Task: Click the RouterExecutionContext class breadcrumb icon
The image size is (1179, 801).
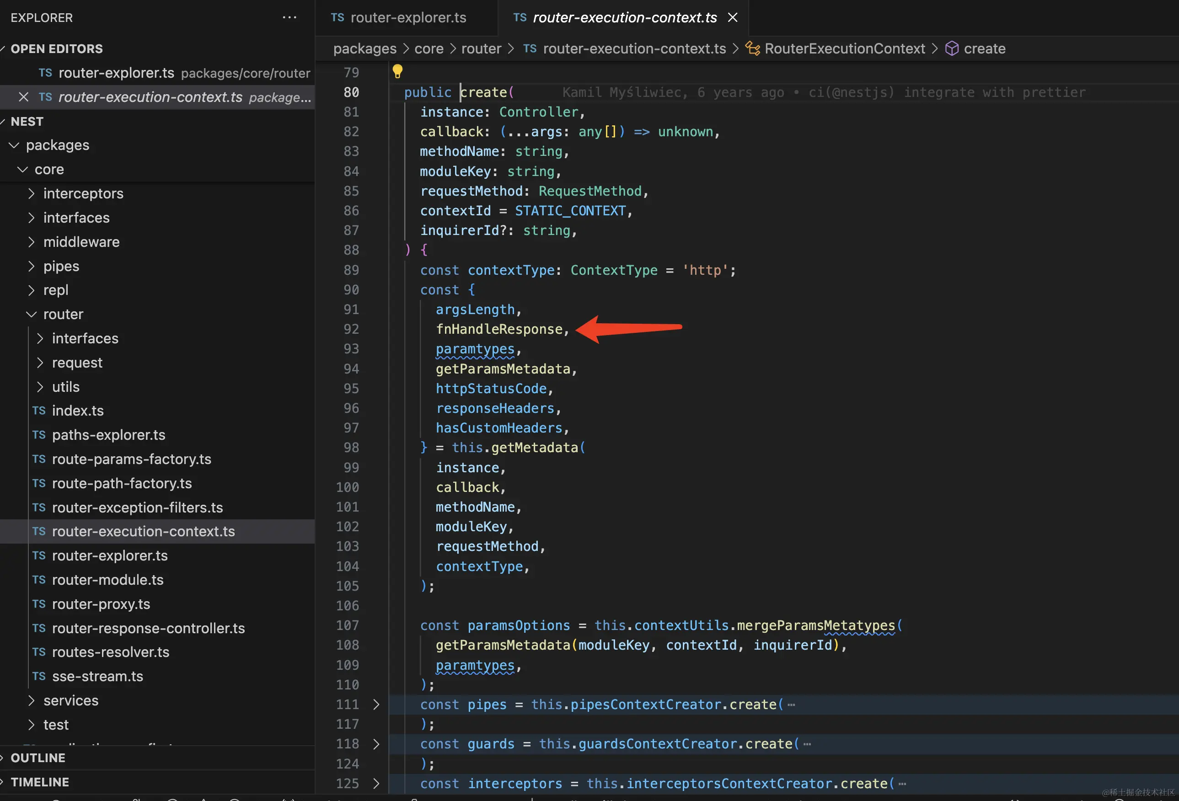Action: pos(752,49)
